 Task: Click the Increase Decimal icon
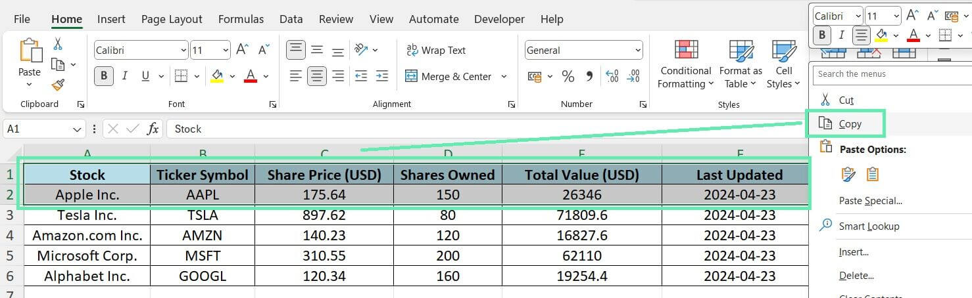click(612, 77)
